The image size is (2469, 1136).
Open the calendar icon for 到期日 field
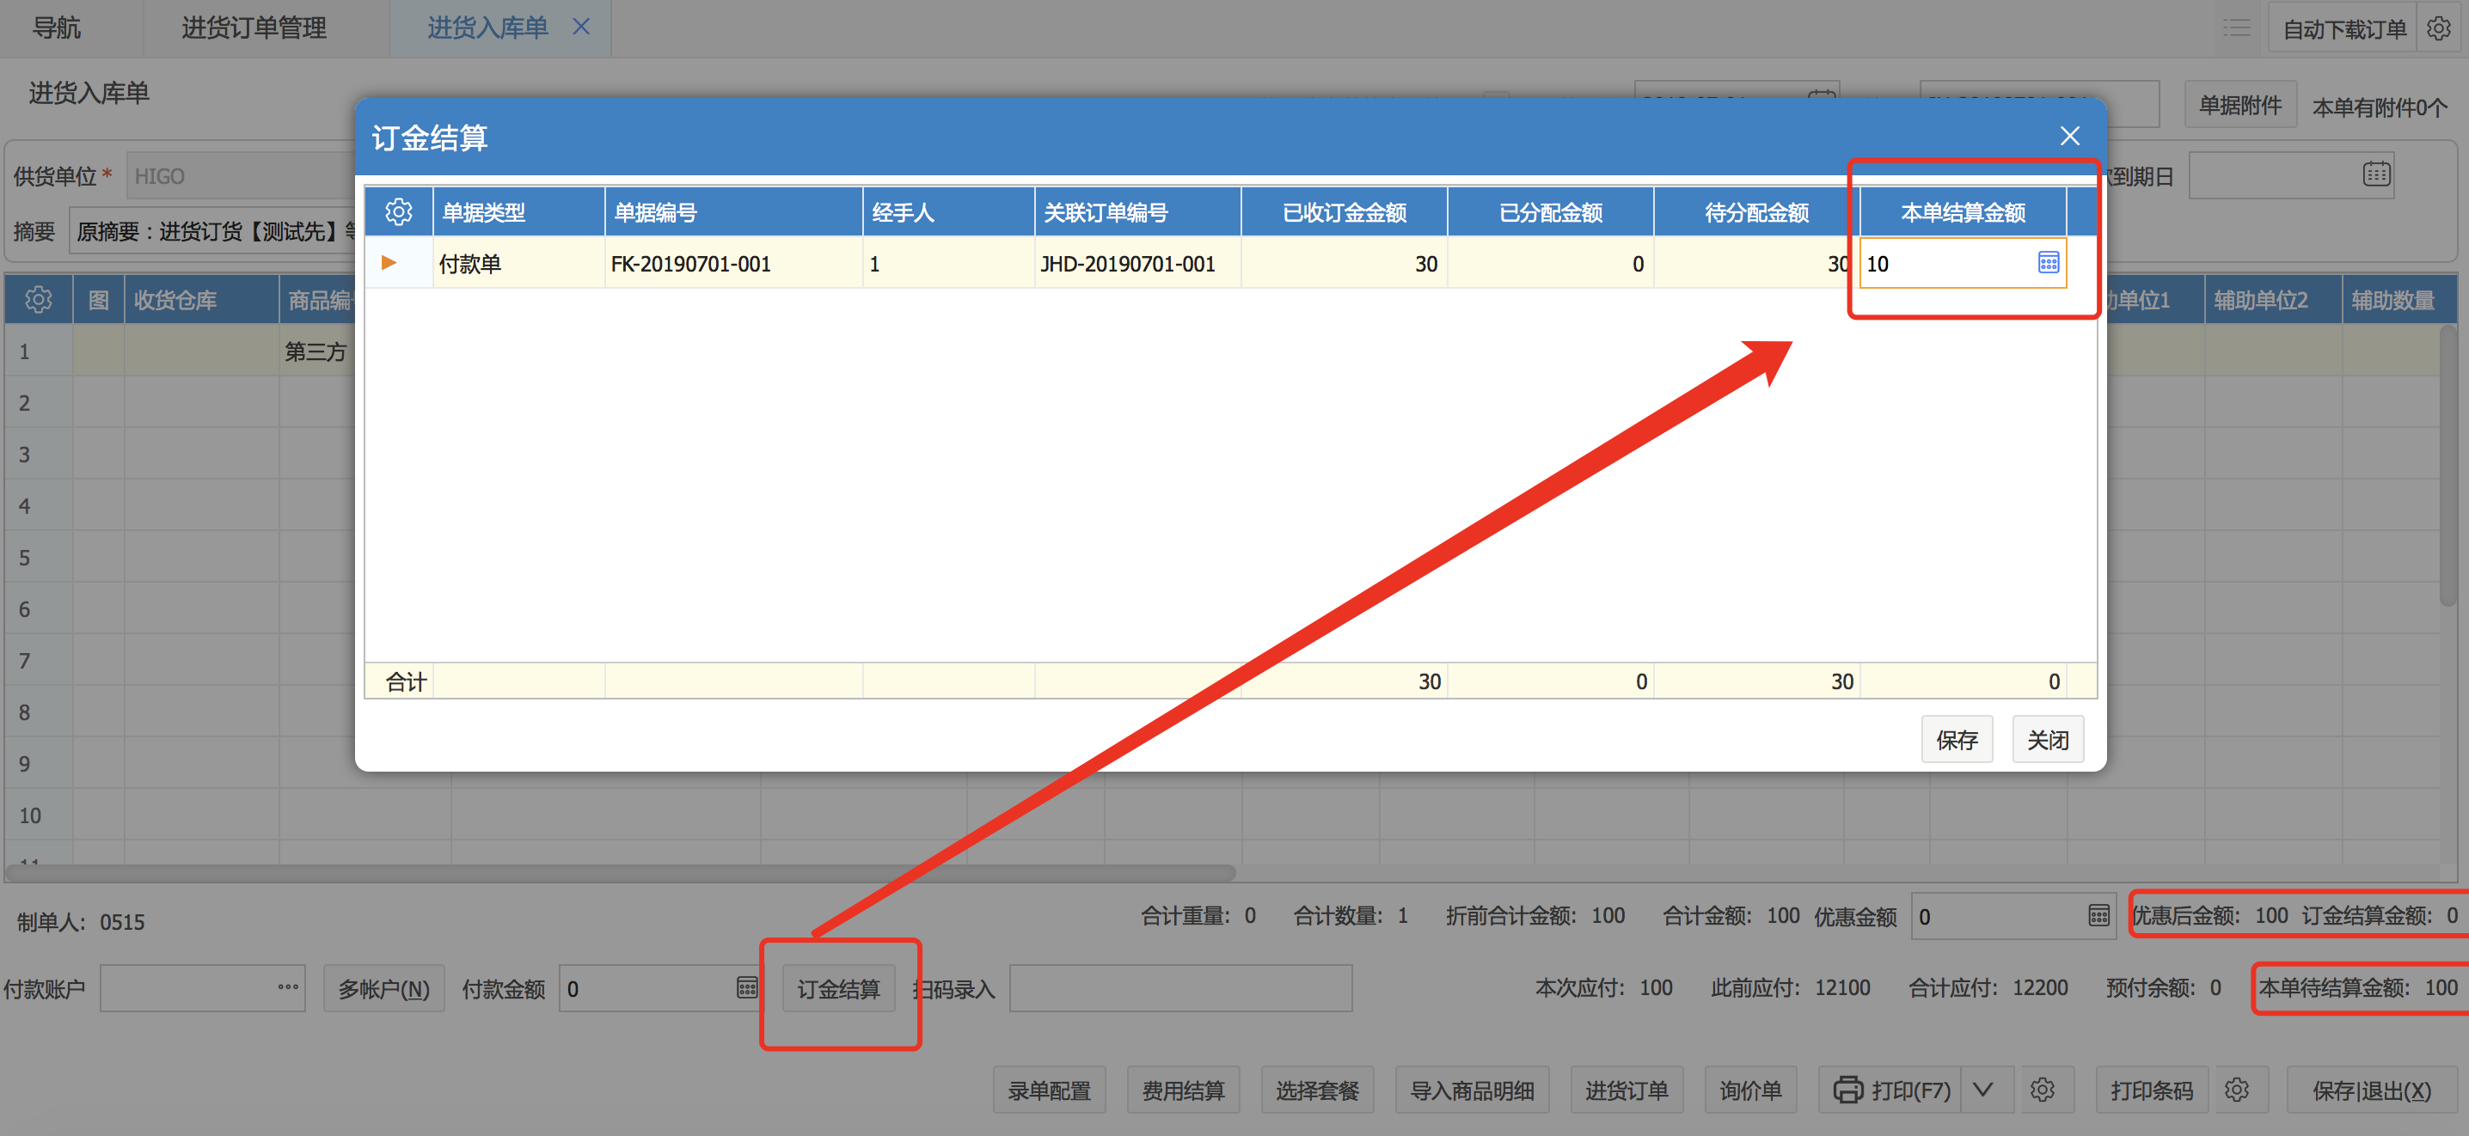2376,174
